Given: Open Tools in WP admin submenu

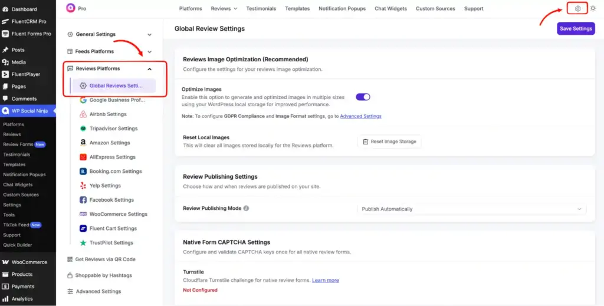Looking at the screenshot, I should tap(9, 215).
